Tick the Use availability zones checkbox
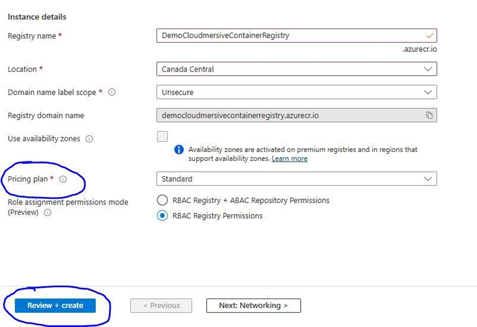The height and width of the screenshot is (327, 477). click(162, 137)
